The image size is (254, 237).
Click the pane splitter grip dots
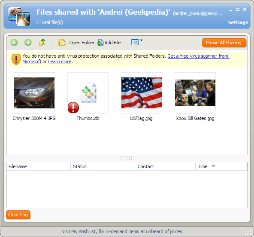pos(127,158)
